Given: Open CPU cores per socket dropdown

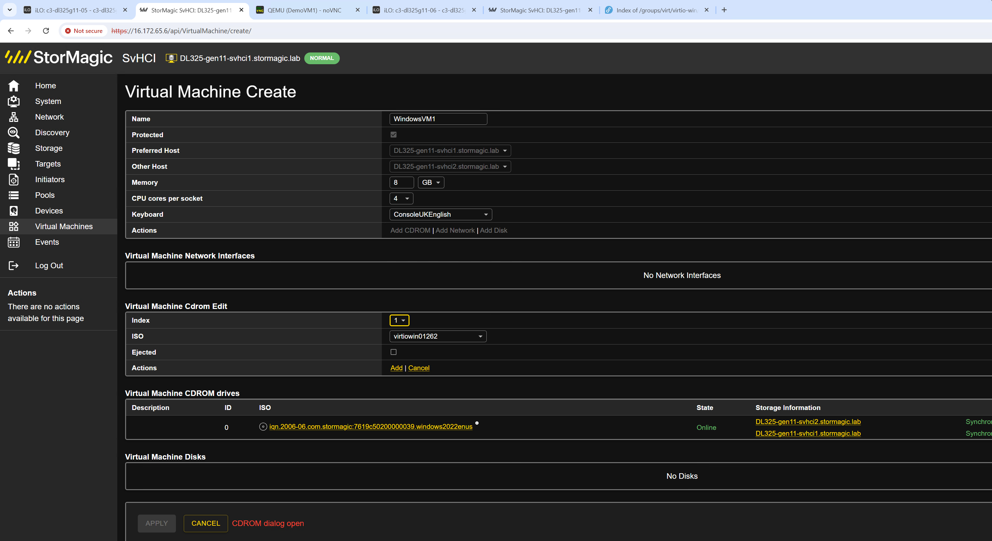Looking at the screenshot, I should 401,198.
